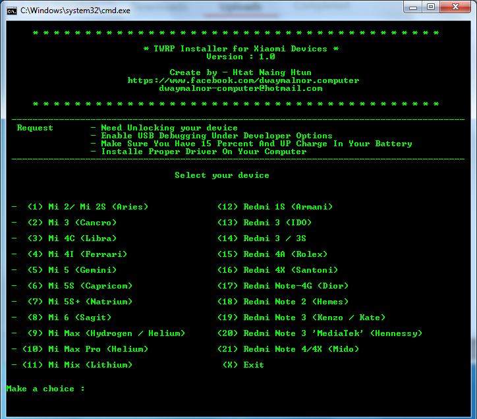Click option (14) Redmi 3 / 3S
The height and width of the screenshot is (419, 477).
[x=262, y=238]
